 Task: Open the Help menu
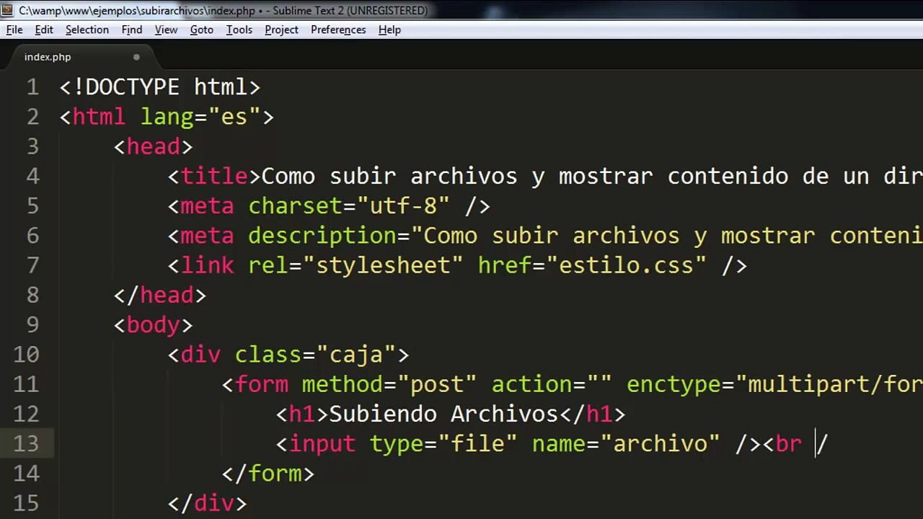coord(389,30)
